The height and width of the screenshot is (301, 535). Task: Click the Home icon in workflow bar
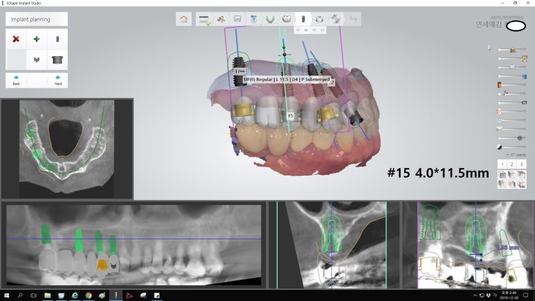tap(183, 19)
